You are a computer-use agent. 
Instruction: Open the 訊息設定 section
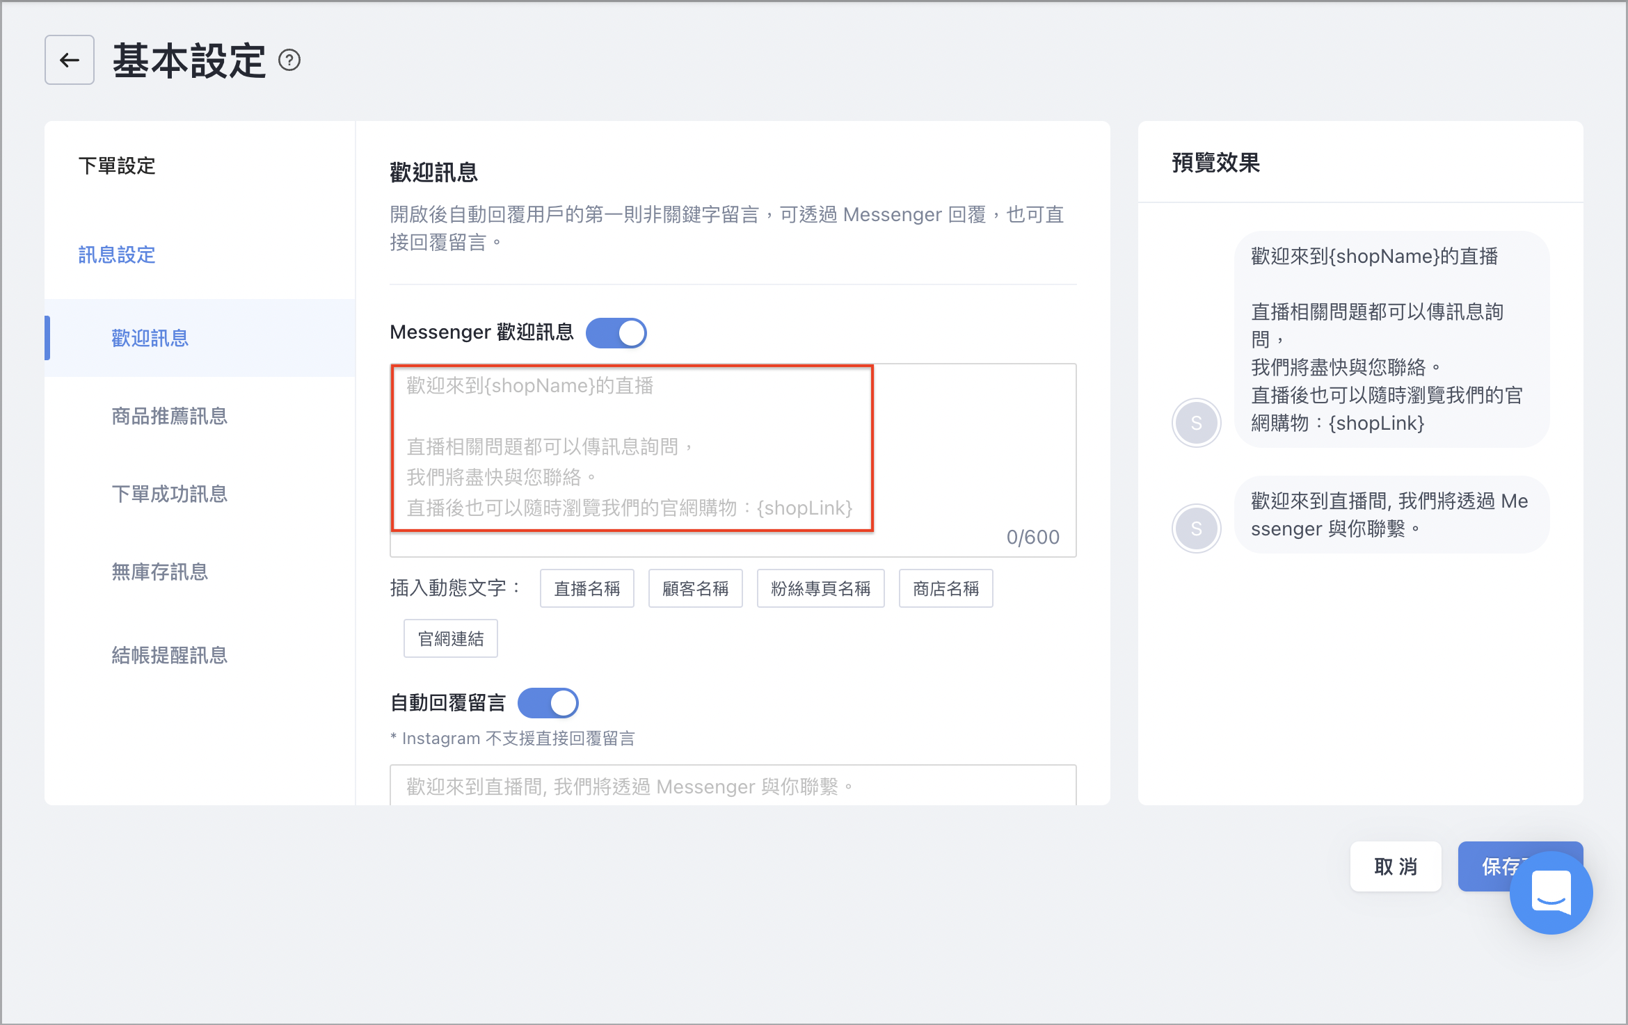click(x=117, y=255)
